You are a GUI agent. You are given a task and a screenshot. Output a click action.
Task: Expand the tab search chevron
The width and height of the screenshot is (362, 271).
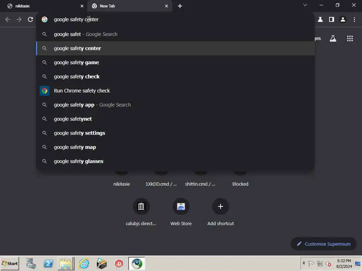pyautogui.click(x=305, y=5)
